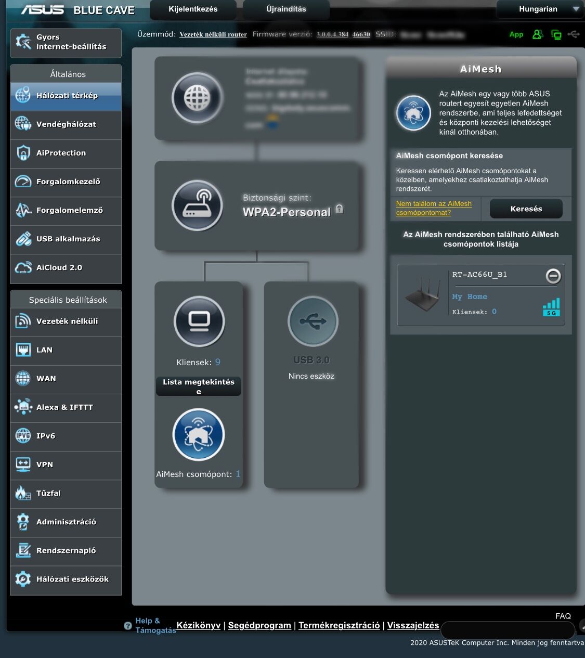
Task: Open LAN settings
Action: 66,351
